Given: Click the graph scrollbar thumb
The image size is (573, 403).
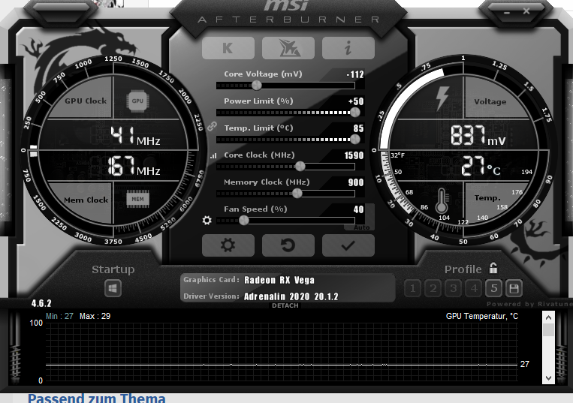Looking at the screenshot, I should point(548,329).
